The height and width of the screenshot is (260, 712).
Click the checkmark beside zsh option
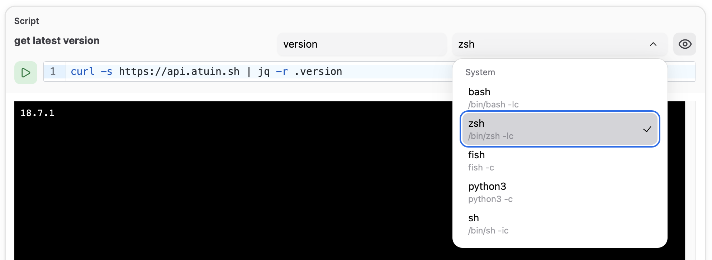click(647, 129)
